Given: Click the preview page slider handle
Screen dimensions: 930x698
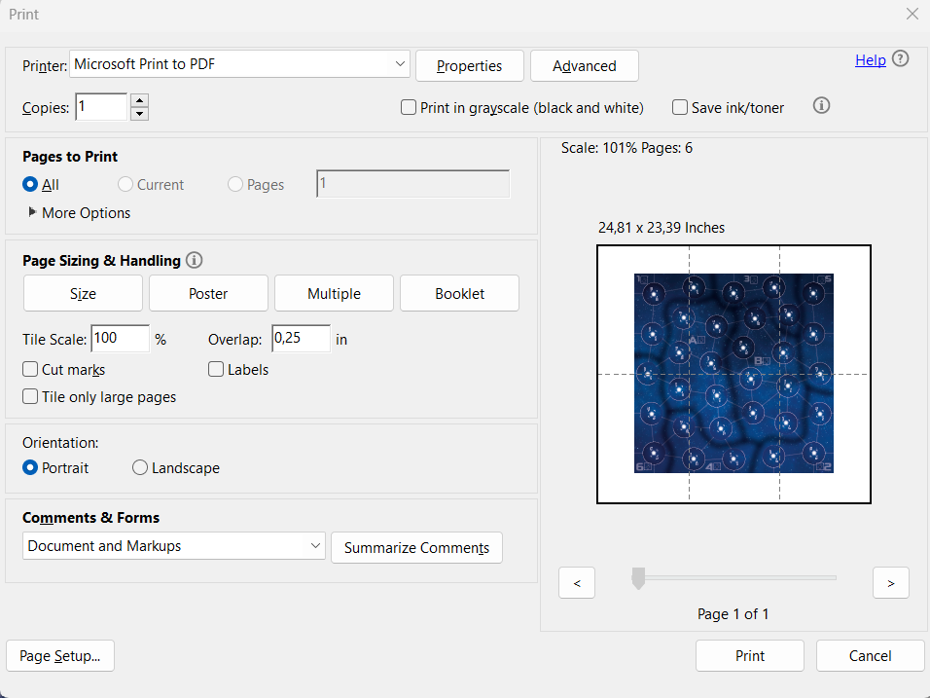Looking at the screenshot, I should pos(638,578).
